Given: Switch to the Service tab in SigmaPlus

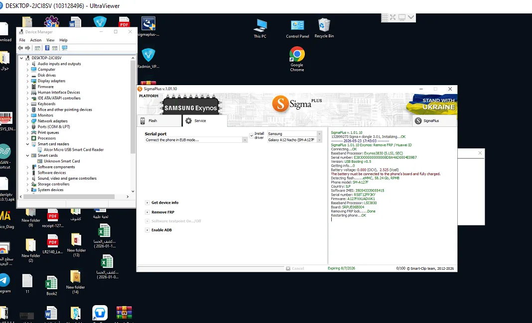Looking at the screenshot, I should [x=205, y=120].
